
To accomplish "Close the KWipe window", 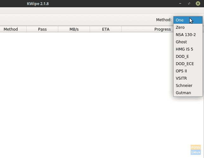I will click(198, 3).
